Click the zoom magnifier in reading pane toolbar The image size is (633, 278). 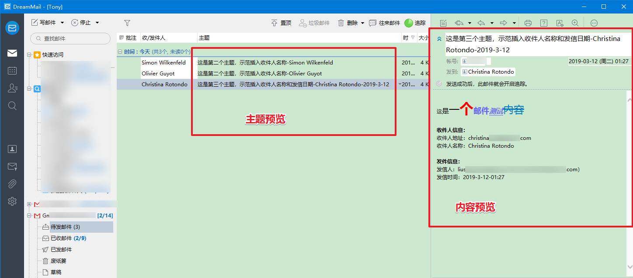click(x=575, y=23)
